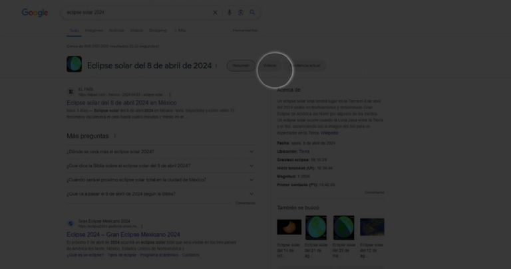
Task: Select the 'Primer contacto (P1)' row
Action: (306, 185)
